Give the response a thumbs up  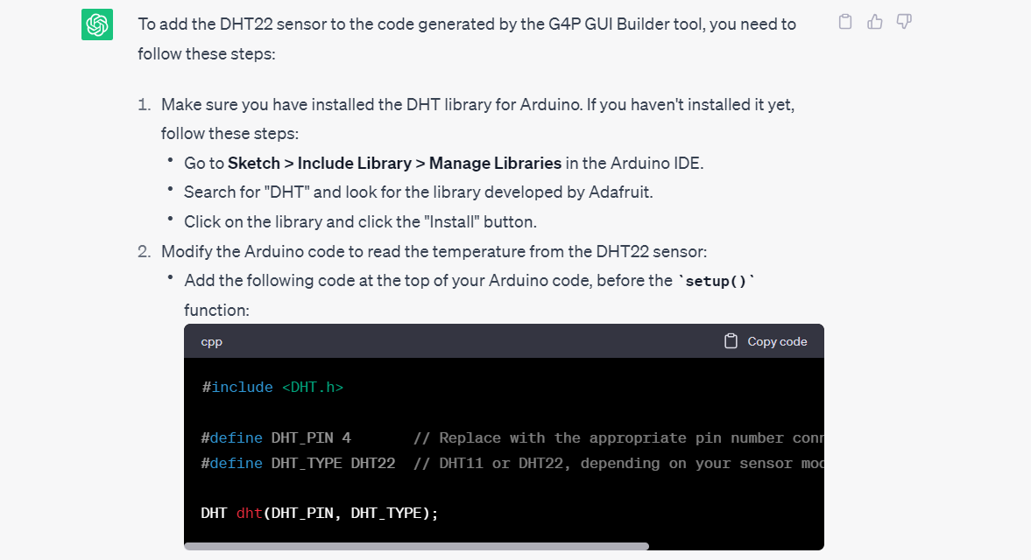point(874,22)
